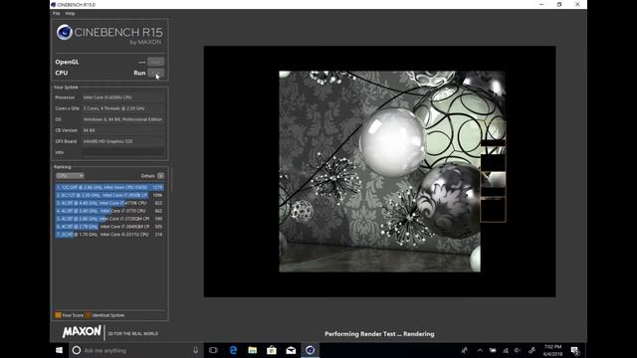Click the render status text
The height and width of the screenshot is (358, 637).
(x=379, y=334)
